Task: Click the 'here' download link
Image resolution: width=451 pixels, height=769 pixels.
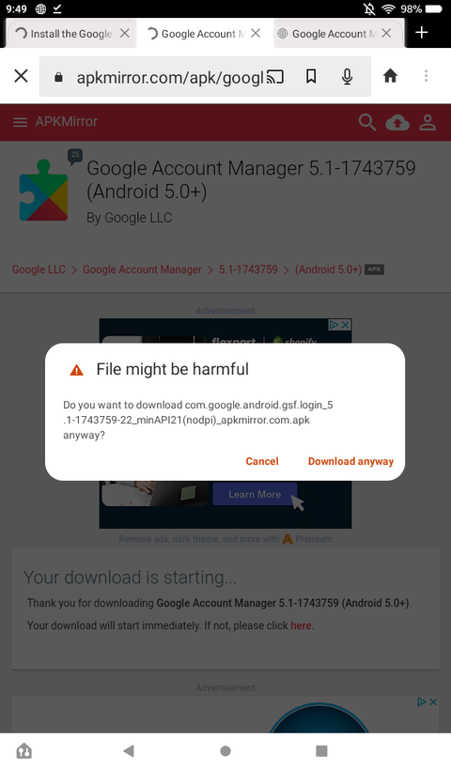Action: [x=301, y=625]
